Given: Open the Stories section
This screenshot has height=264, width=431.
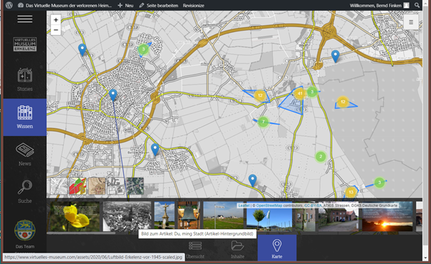Looking at the screenshot, I should 25,80.
